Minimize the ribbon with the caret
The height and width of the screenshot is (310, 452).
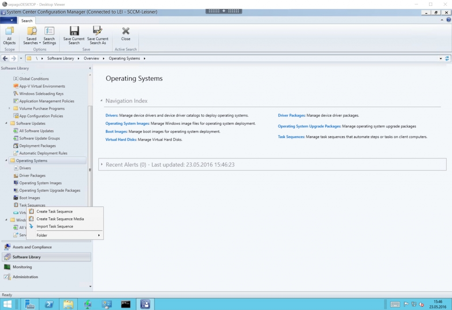tap(442, 20)
